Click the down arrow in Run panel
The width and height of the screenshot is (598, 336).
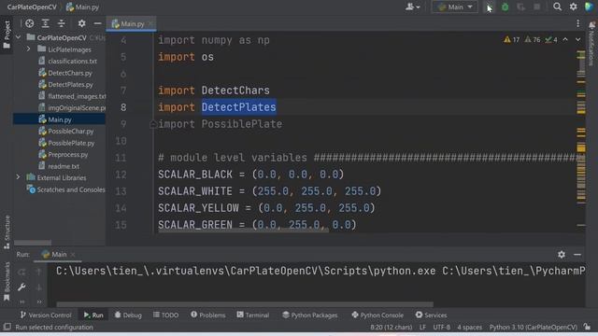(39, 287)
